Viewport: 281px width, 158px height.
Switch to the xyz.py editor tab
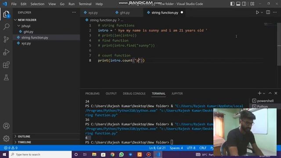[x=93, y=13]
